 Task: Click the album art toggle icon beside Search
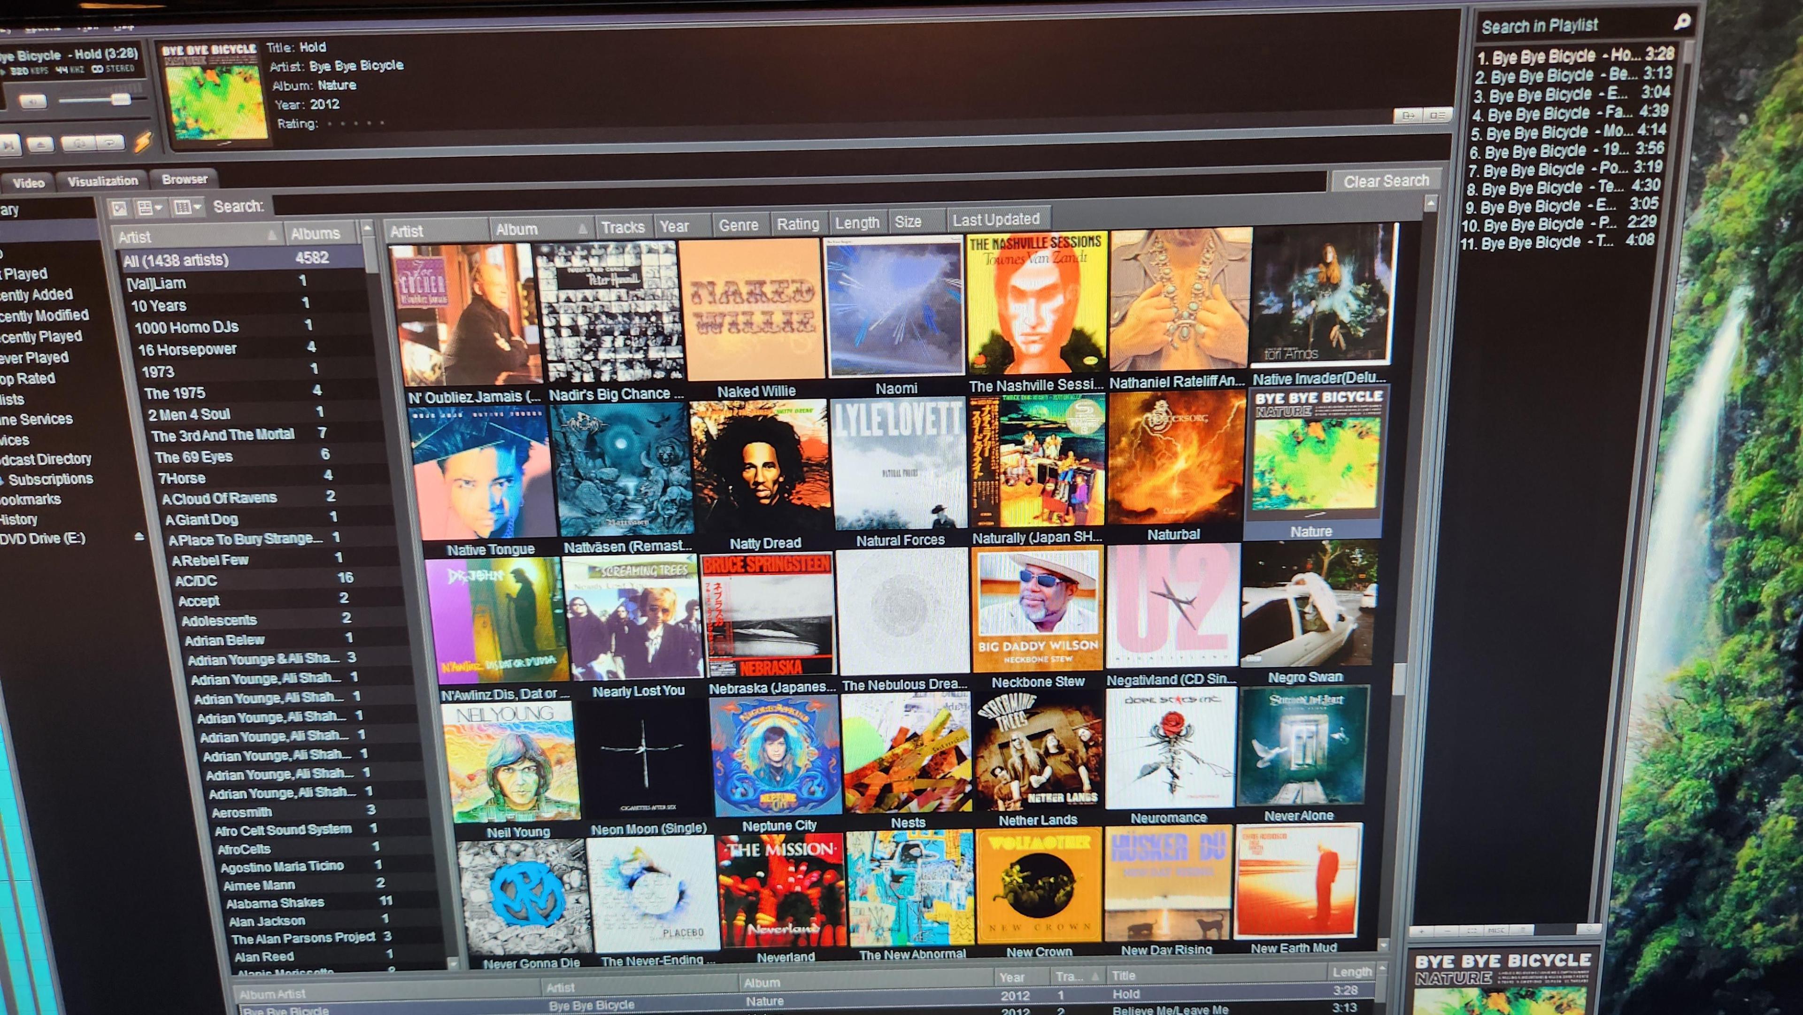(x=120, y=208)
